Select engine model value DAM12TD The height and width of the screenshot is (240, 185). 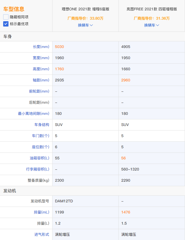pyautogui.click(x=64, y=201)
